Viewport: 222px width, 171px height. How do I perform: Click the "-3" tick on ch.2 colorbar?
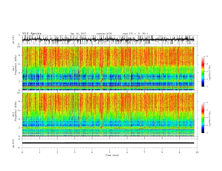point(207,103)
